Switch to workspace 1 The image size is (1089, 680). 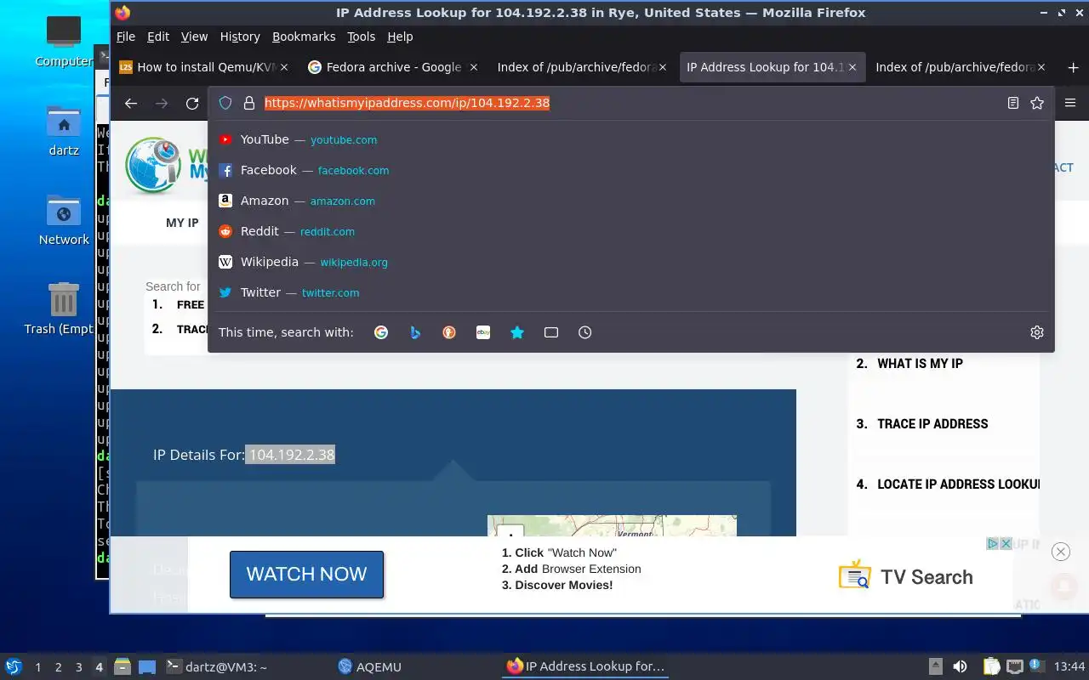(37, 667)
